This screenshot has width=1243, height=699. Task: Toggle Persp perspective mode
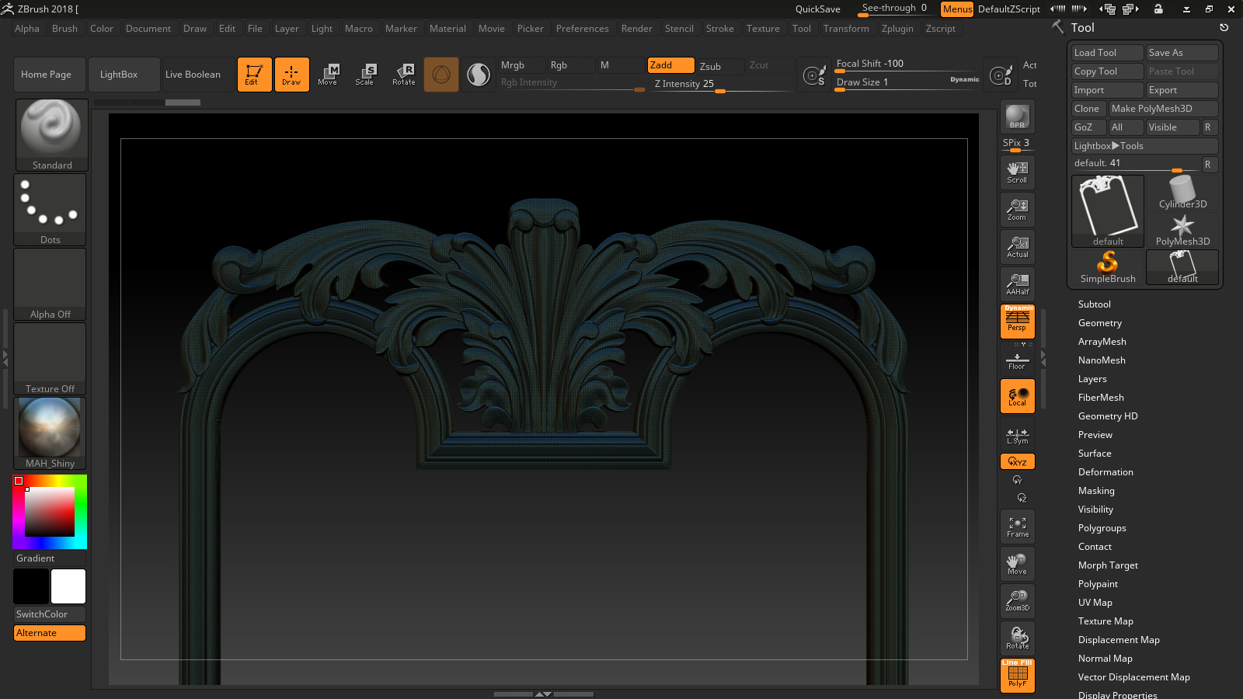pyautogui.click(x=1017, y=321)
